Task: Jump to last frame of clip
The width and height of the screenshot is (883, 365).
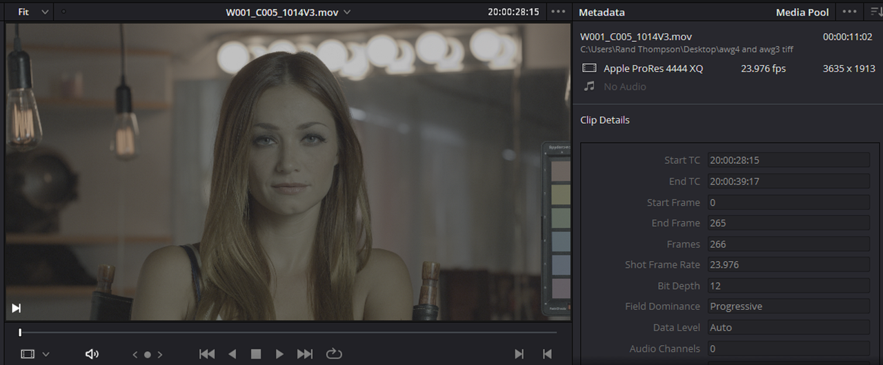Action: pos(305,354)
